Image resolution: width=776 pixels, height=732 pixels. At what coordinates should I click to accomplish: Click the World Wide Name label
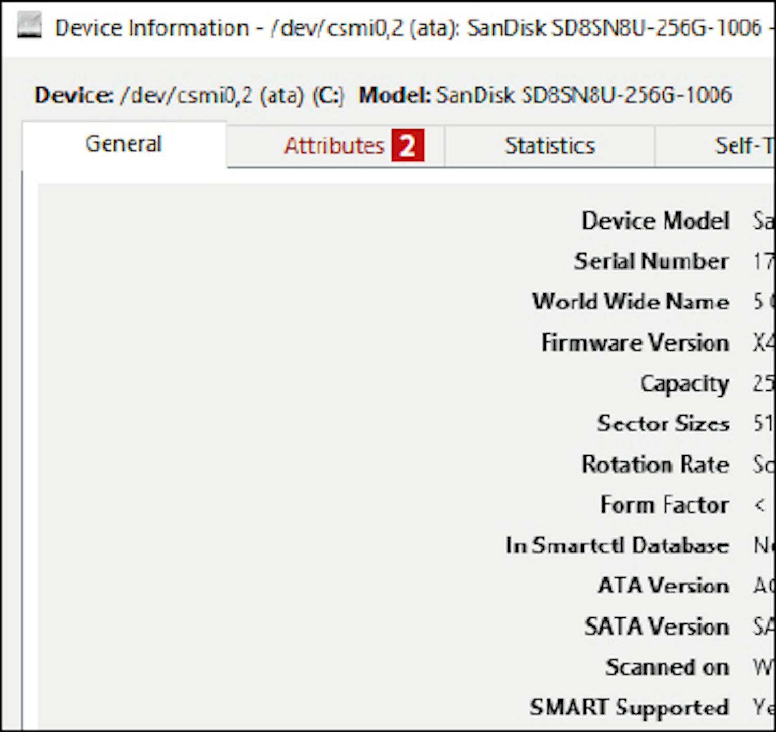pos(631,302)
